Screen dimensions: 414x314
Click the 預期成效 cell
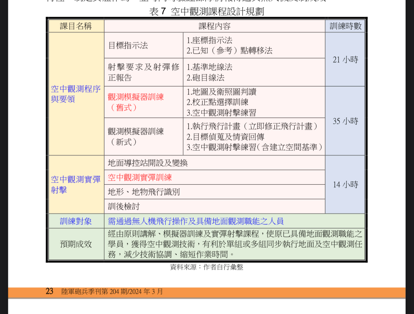[x=76, y=244]
